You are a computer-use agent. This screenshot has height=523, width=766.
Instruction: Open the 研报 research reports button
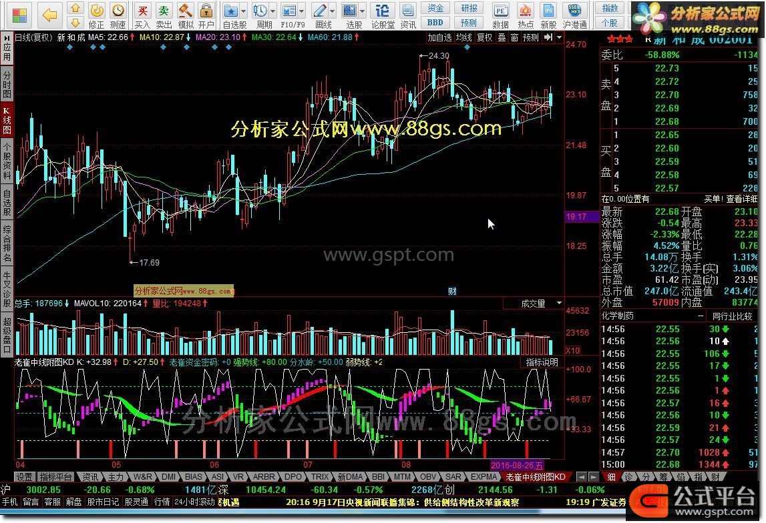(469, 8)
